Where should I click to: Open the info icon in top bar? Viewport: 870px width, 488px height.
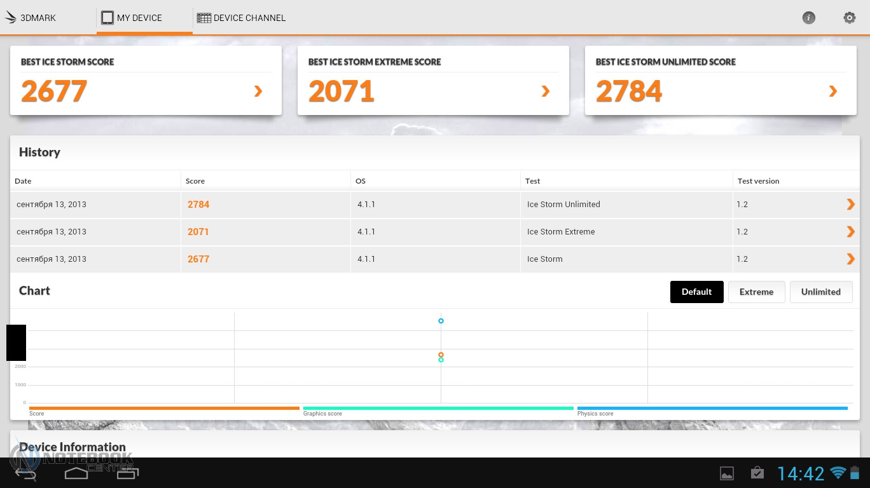point(808,18)
